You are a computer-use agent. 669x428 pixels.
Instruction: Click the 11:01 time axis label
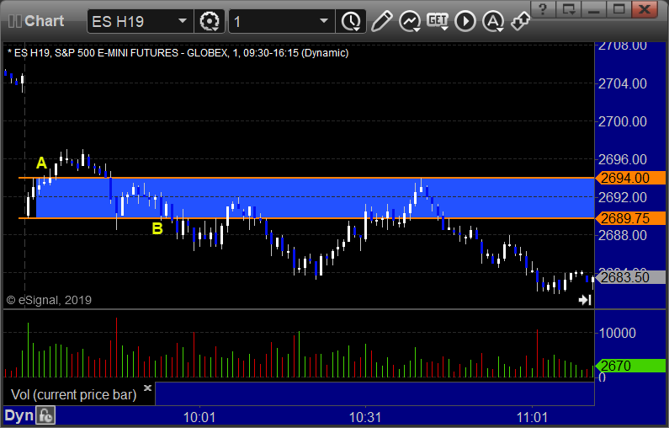532,417
